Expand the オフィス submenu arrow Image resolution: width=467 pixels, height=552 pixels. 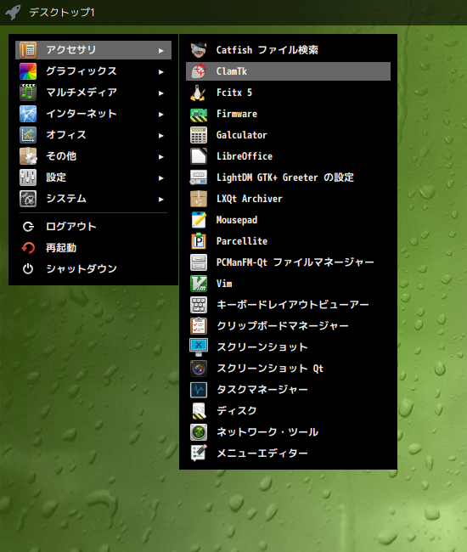coord(161,136)
